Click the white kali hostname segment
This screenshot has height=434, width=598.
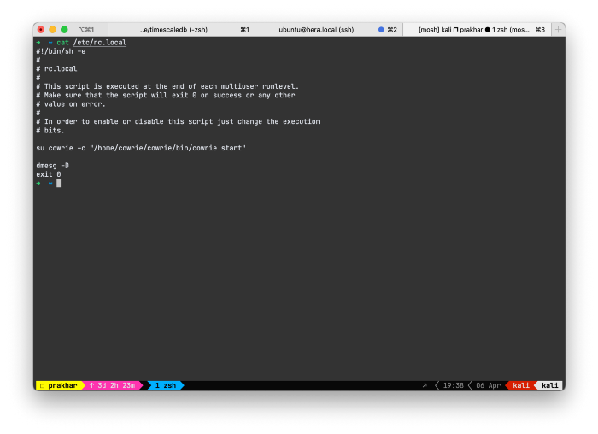click(x=549, y=385)
